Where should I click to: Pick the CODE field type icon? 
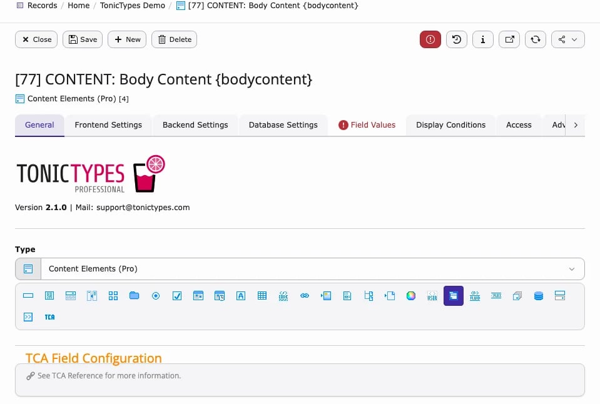[x=283, y=296]
